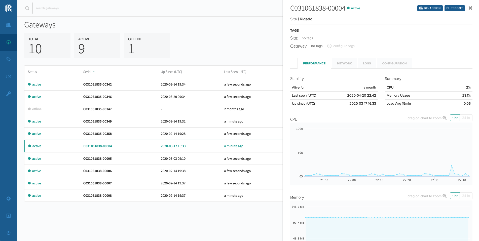The width and height of the screenshot is (479, 241).
Task: Click the Rigado logo icon in sidebar
Action: point(9,8)
